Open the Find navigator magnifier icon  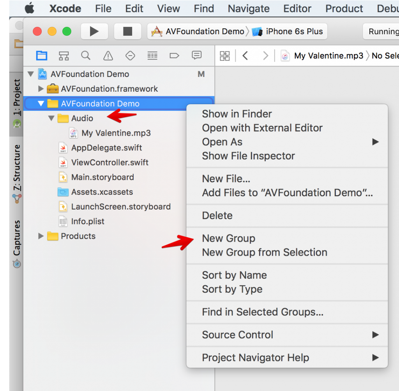point(86,56)
